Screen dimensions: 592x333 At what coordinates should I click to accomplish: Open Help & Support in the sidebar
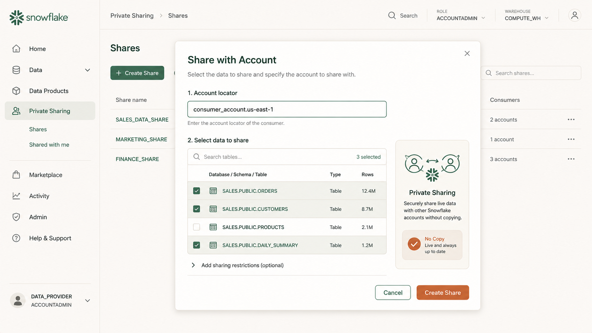click(x=50, y=238)
